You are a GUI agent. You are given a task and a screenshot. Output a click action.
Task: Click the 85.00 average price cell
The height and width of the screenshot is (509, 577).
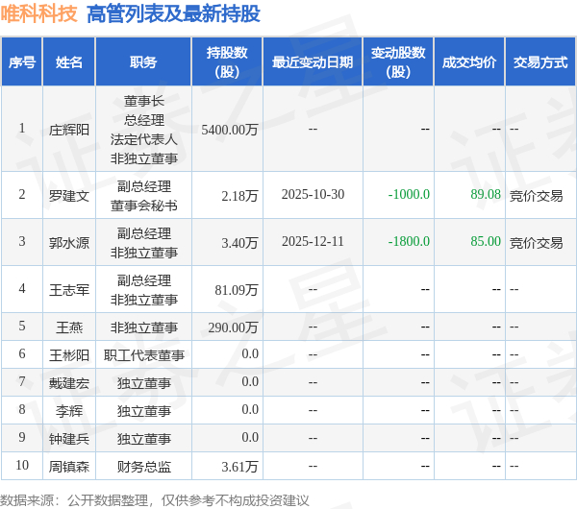(486, 241)
